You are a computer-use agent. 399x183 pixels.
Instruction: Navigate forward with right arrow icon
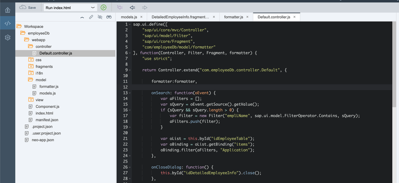coord(145,8)
